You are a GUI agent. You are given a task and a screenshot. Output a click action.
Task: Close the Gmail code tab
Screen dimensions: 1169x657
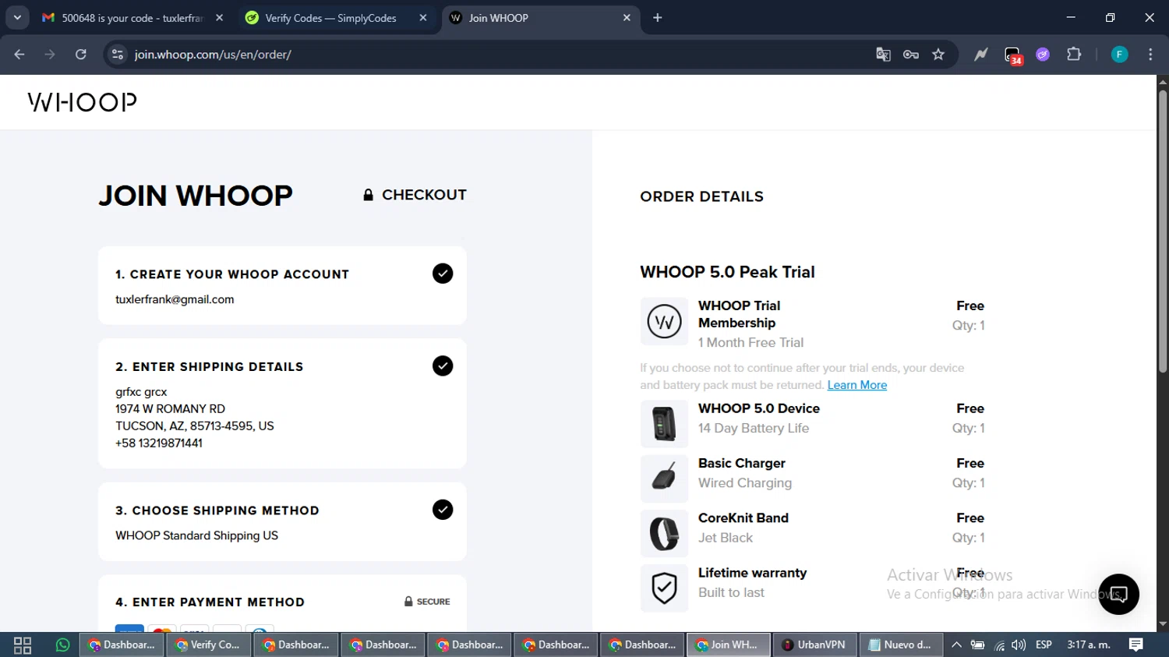(x=220, y=18)
